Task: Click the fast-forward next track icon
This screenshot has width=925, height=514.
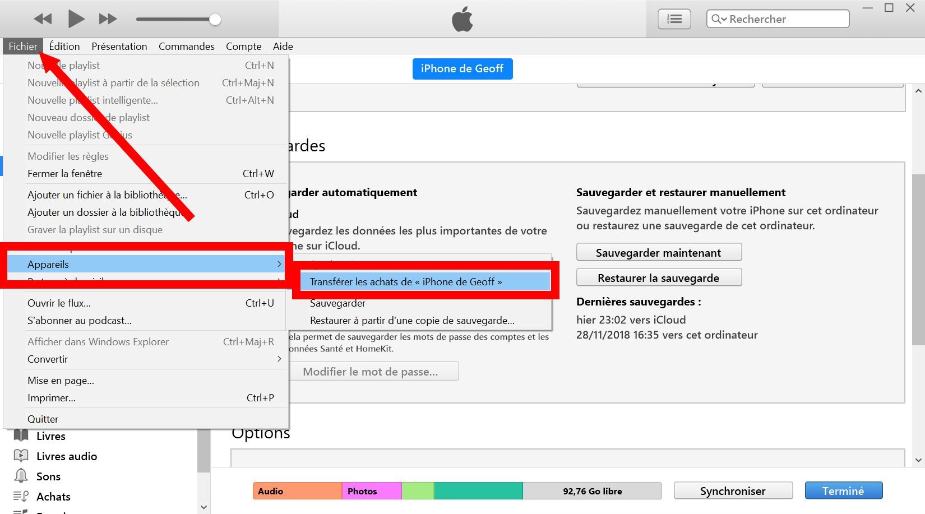Action: click(108, 19)
